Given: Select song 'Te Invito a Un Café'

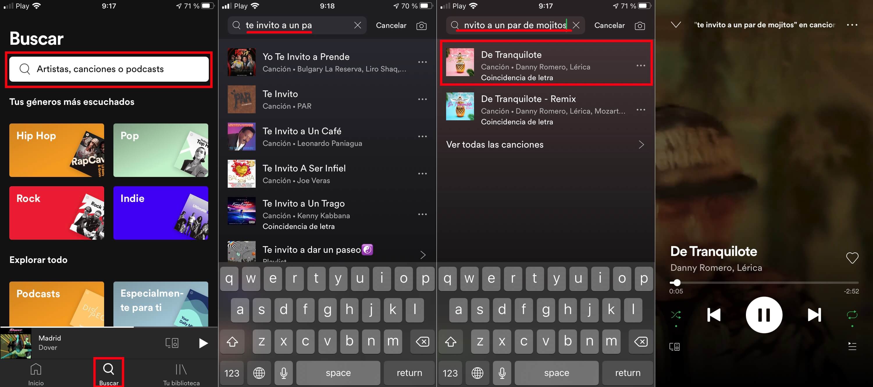Looking at the screenshot, I should pos(327,137).
